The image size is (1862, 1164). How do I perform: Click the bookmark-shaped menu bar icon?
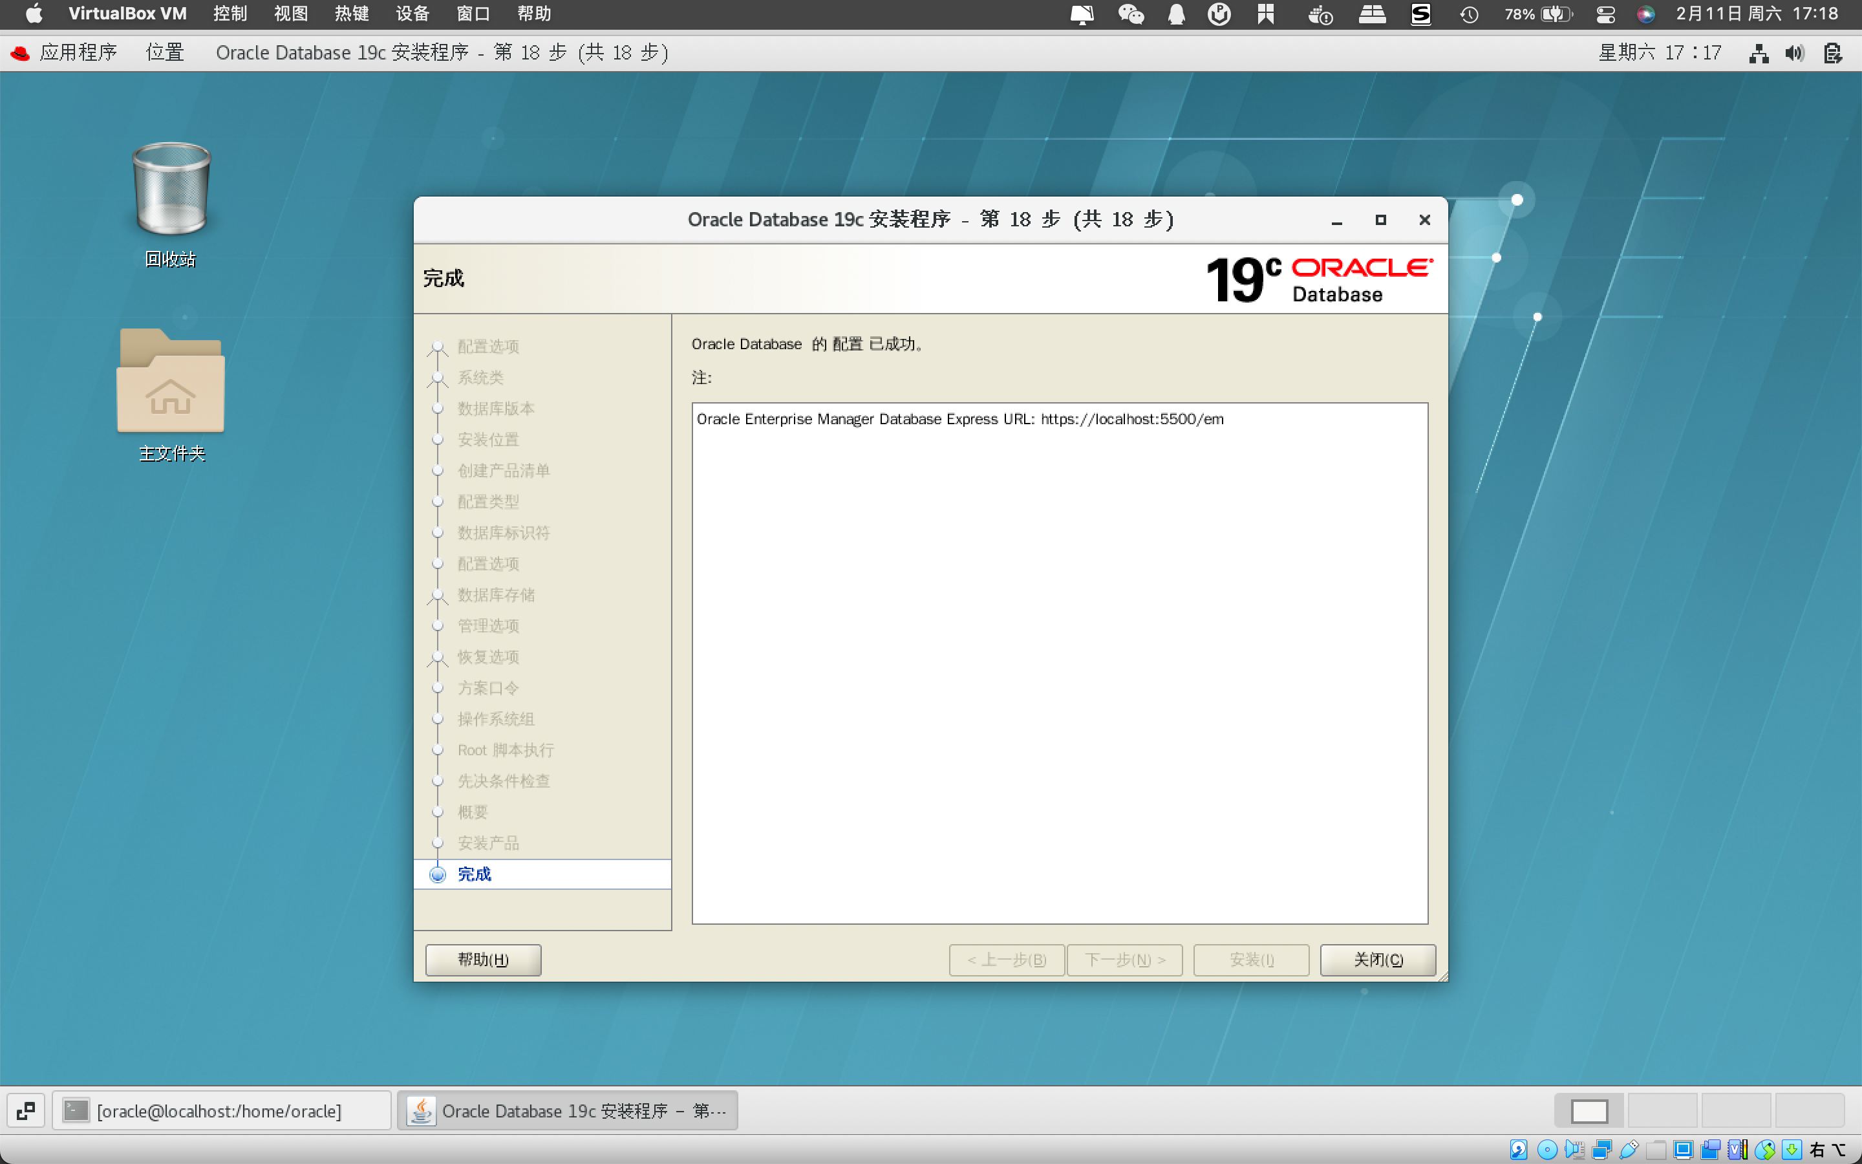(1265, 14)
